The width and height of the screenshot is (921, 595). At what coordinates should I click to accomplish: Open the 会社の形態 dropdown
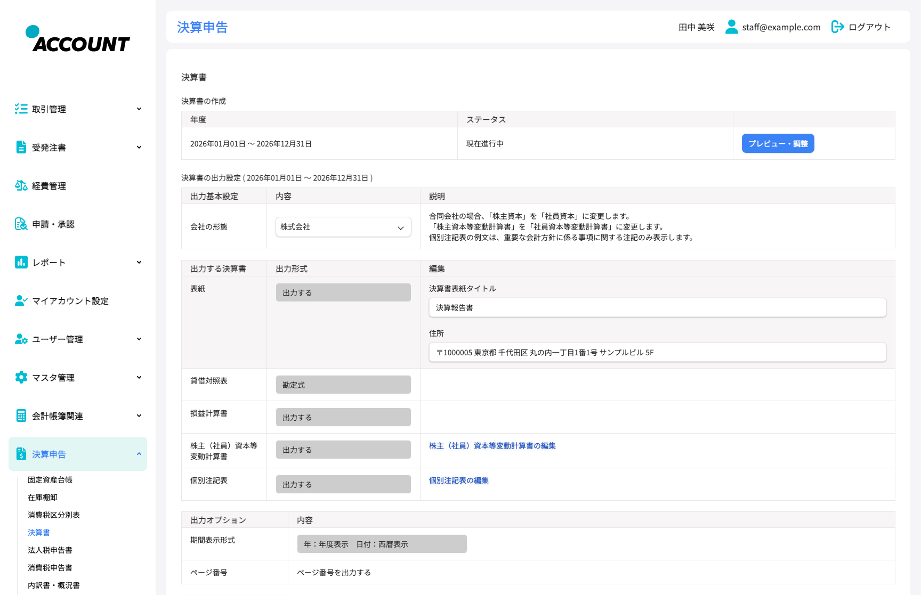point(343,227)
